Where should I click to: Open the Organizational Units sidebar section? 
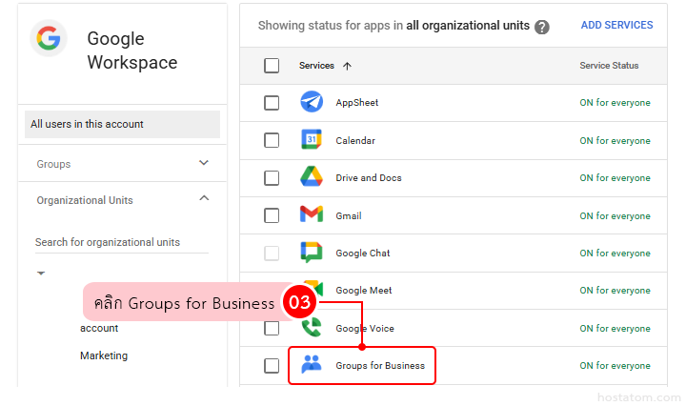click(x=122, y=200)
